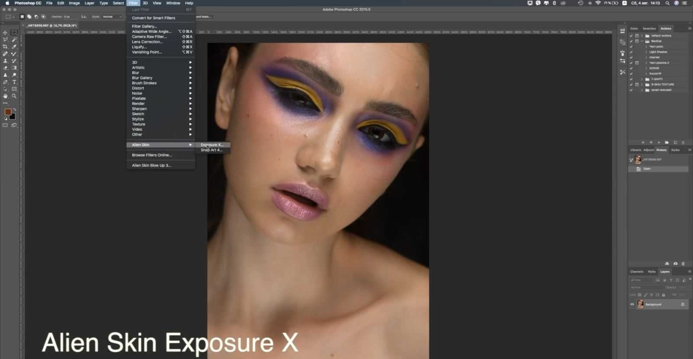
Task: Select the Move tool
Action: (x=5, y=33)
